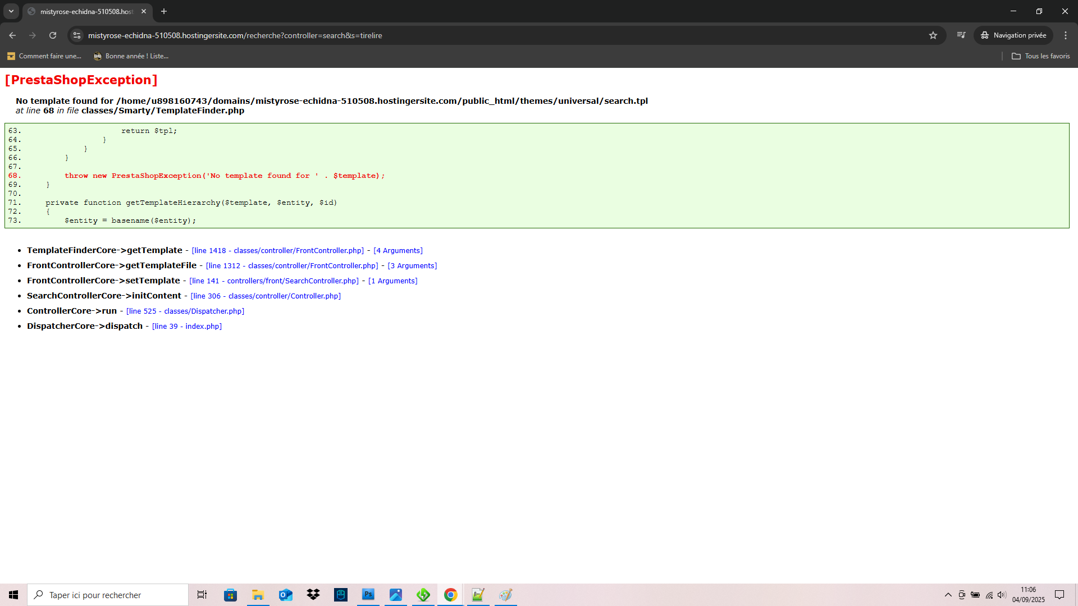This screenshot has height=606, width=1078.
Task: Go forward using the arrow button
Action: (x=33, y=35)
